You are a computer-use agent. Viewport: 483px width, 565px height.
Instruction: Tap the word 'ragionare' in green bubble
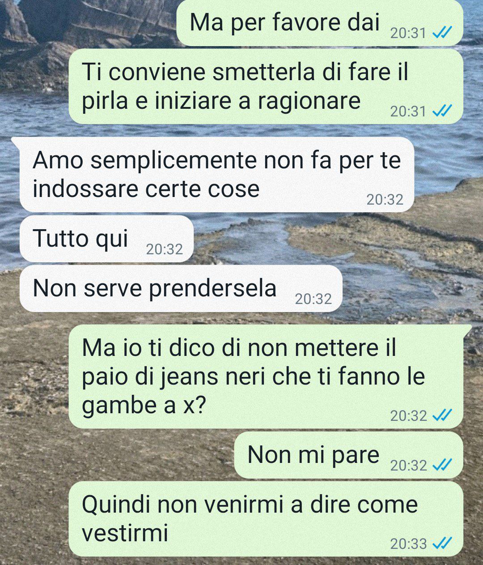point(309,102)
